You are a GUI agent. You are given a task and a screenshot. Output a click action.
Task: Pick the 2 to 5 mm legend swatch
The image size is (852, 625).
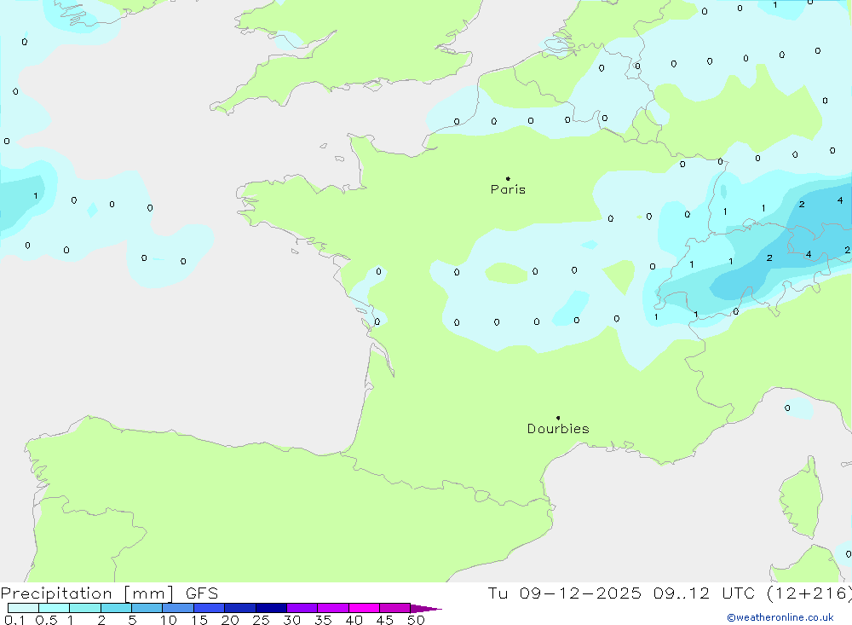(116, 608)
